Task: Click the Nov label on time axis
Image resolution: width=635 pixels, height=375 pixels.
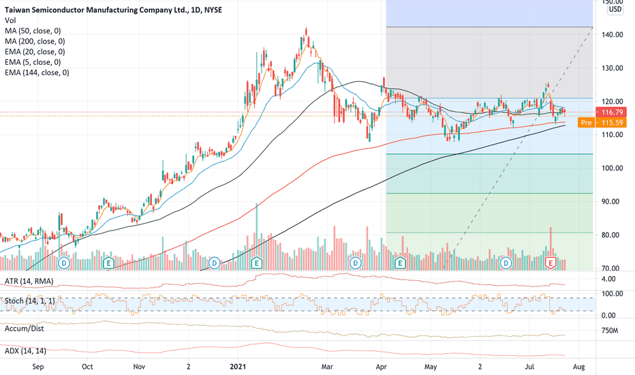Action: click(x=139, y=367)
